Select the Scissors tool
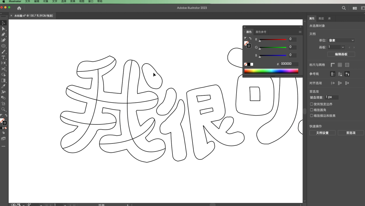This screenshot has width=365, height=206. 3,69
